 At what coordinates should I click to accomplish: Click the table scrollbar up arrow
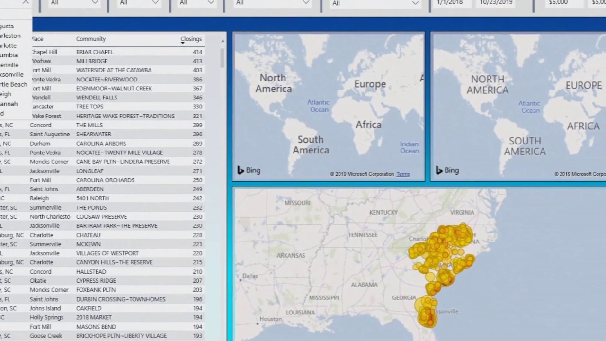[223, 41]
